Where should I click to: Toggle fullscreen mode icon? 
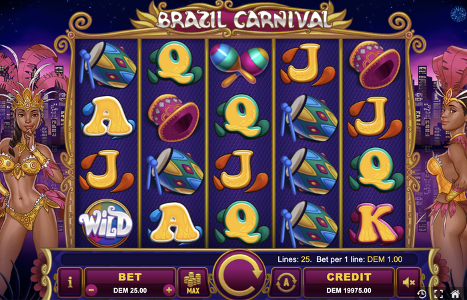point(438,294)
